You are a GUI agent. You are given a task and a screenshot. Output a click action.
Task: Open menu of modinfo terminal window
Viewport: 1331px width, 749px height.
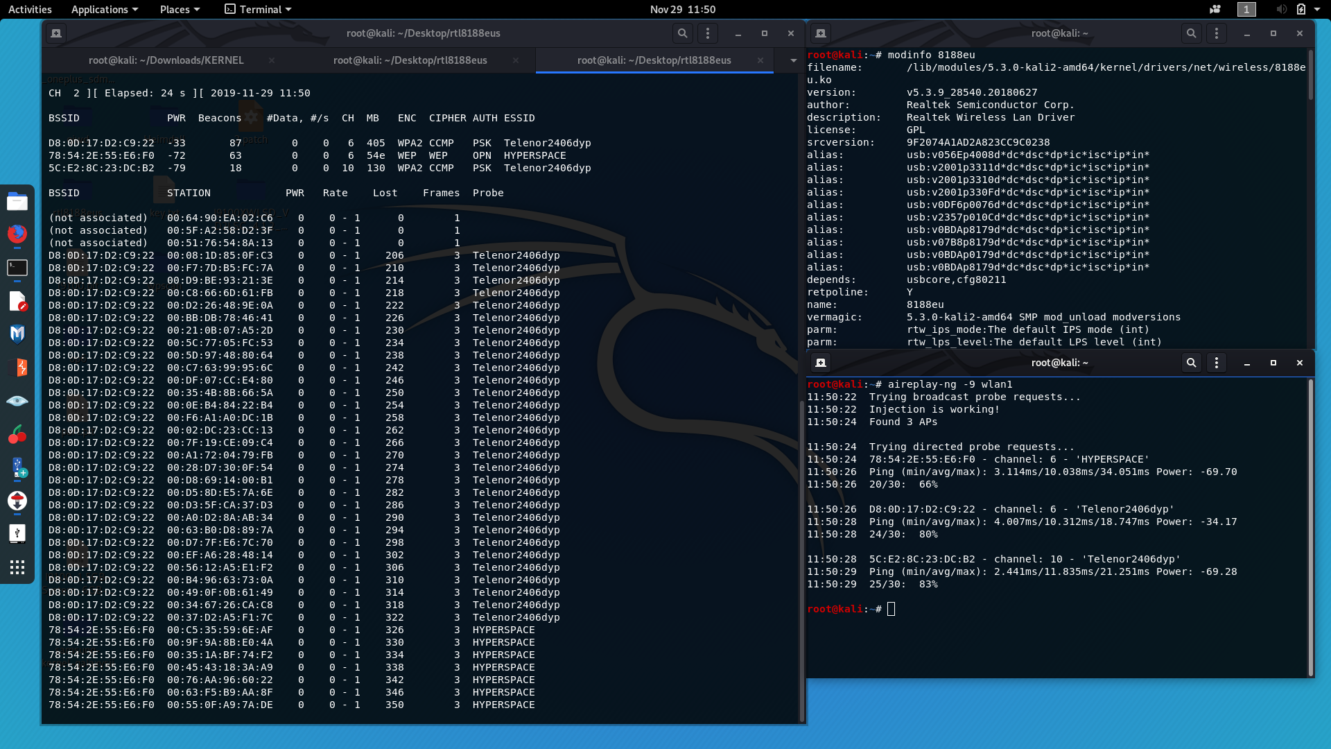1216,33
